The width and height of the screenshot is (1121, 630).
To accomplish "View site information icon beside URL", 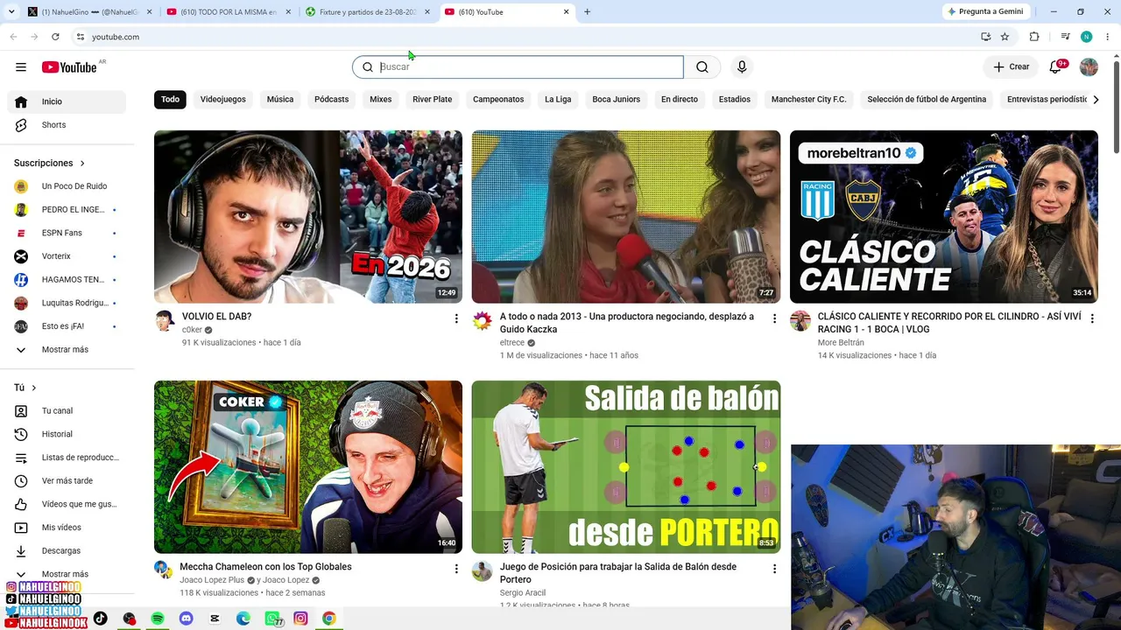I will [x=80, y=37].
